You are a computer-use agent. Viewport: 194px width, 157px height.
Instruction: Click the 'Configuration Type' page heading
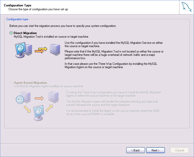[x=18, y=5]
